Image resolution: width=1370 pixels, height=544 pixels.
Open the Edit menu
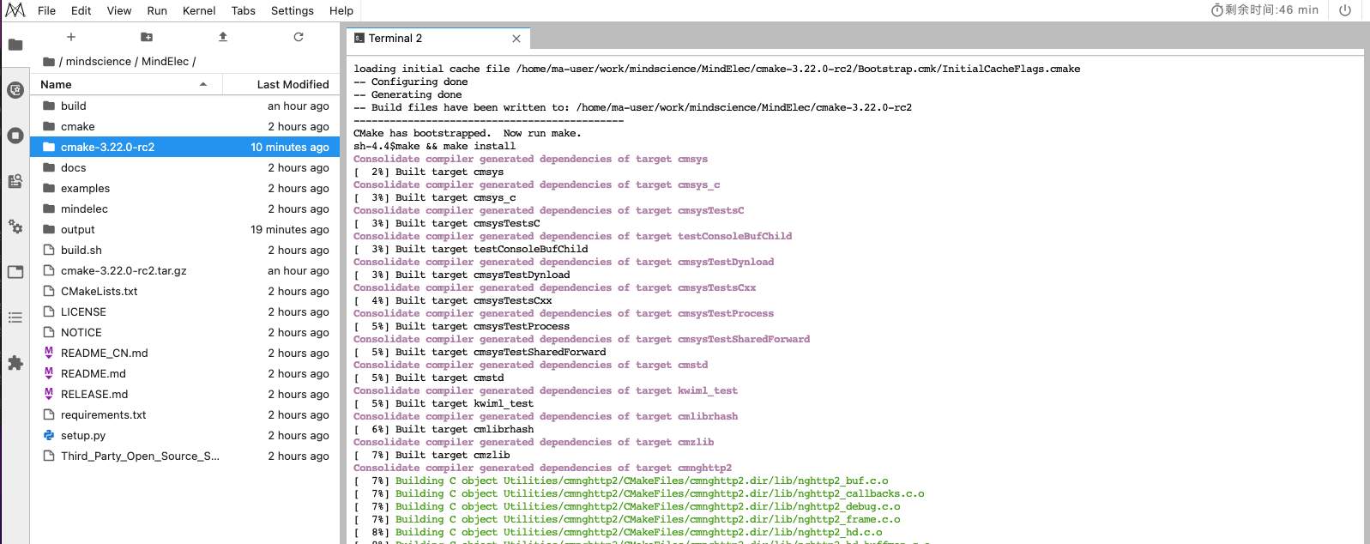tap(81, 10)
